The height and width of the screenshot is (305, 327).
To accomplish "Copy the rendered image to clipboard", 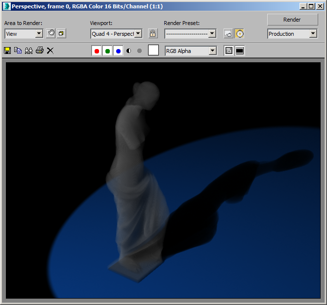I will point(18,51).
